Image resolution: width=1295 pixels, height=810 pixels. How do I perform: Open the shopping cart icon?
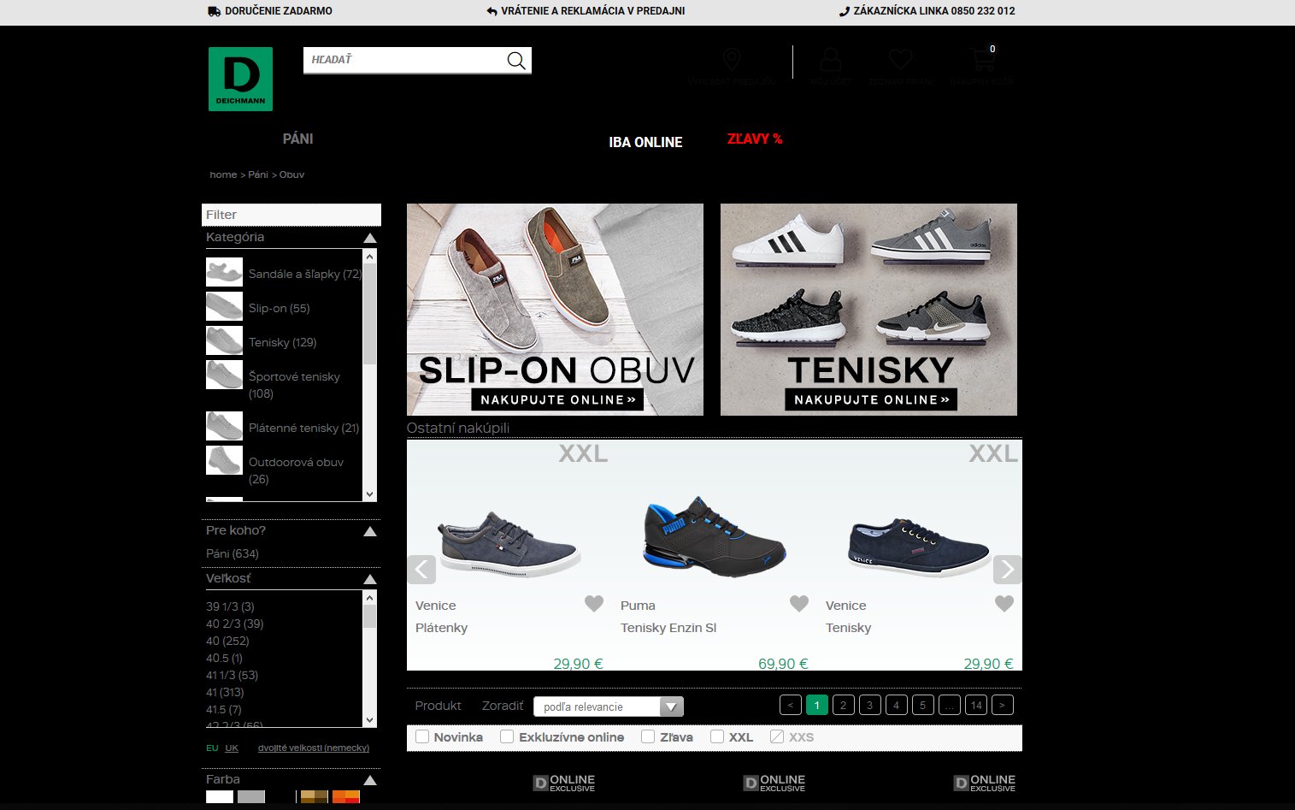(x=982, y=60)
